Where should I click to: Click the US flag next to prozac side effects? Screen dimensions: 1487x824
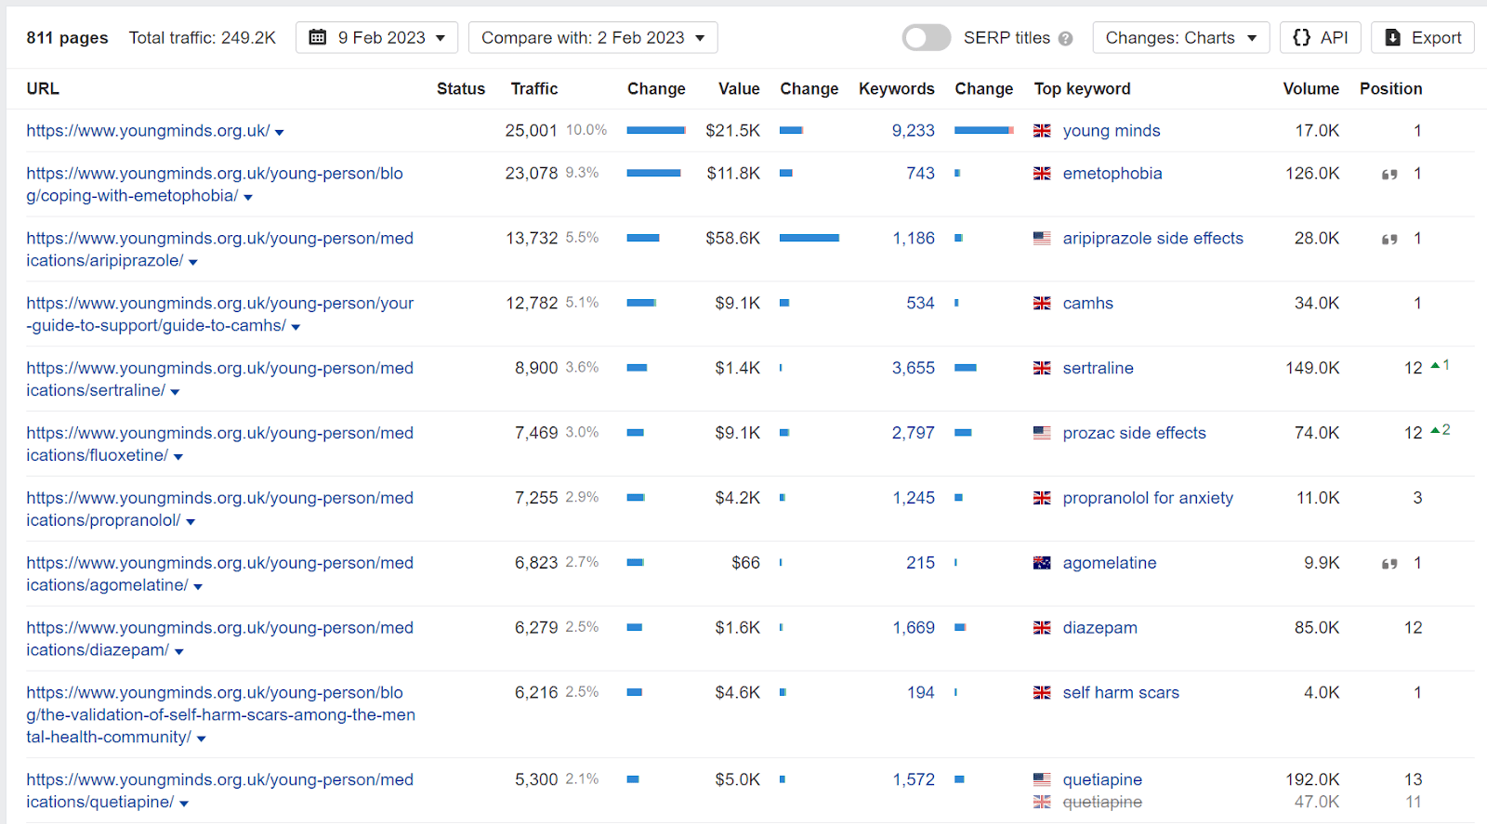[x=1042, y=433]
